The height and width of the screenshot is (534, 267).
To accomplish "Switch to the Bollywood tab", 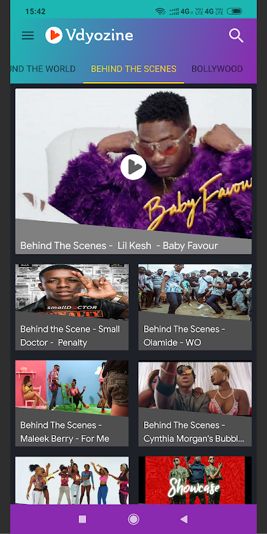I will (x=217, y=69).
